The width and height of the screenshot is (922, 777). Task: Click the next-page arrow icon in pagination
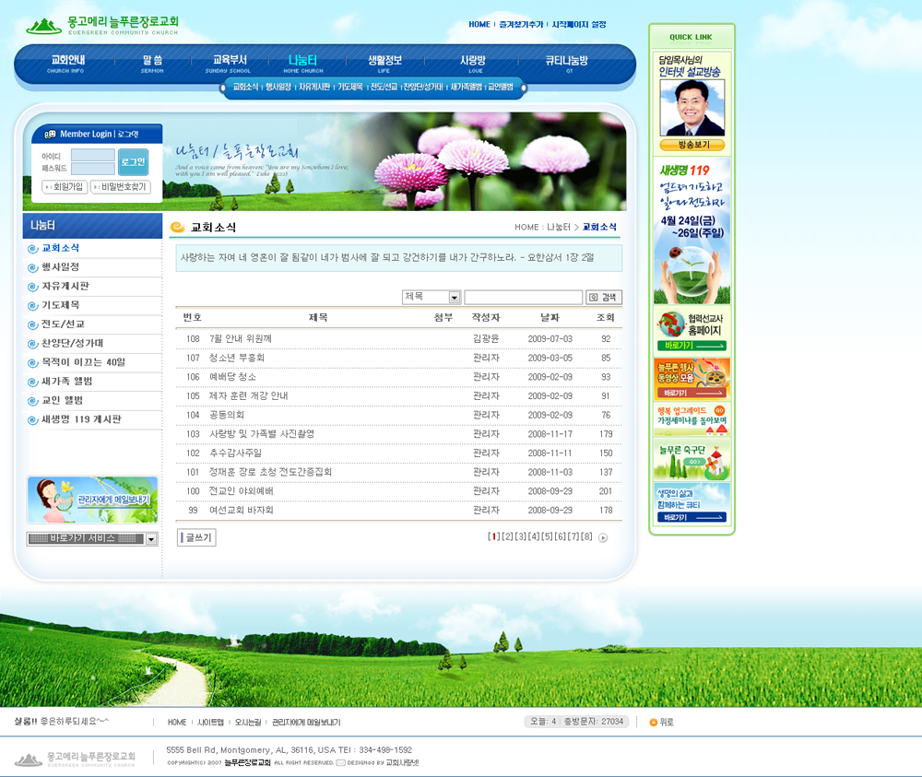tap(603, 537)
